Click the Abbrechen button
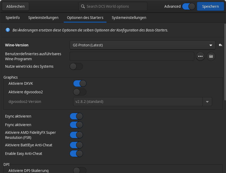The image size is (226, 173). (x=15, y=6)
